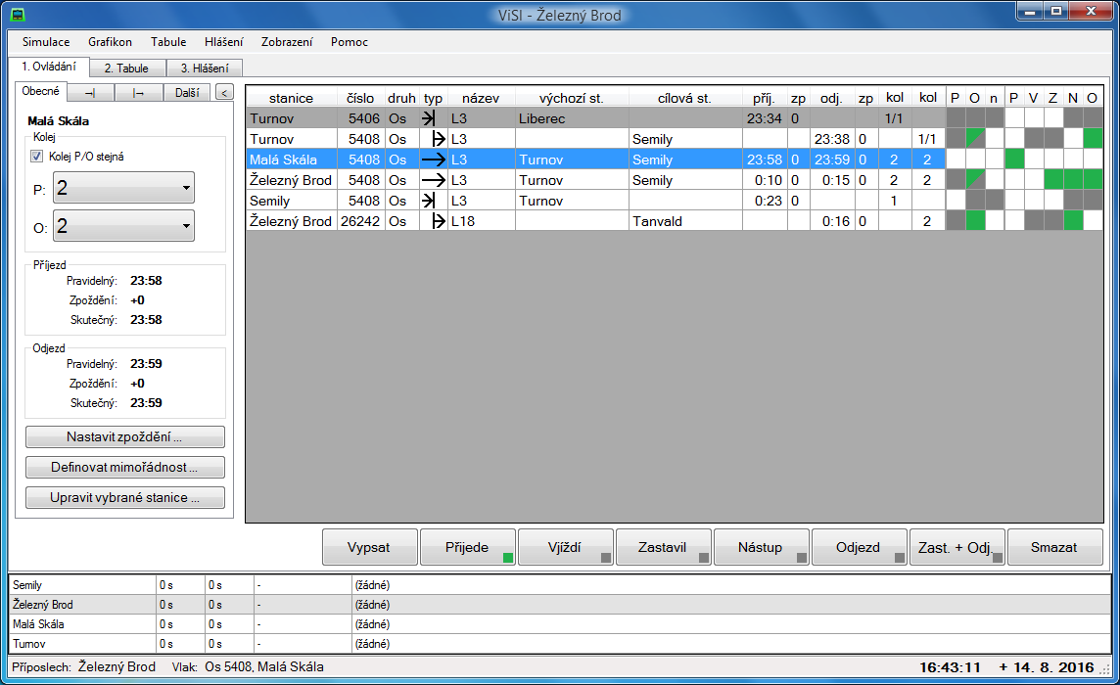Open the P track dropdown
This screenshot has width=1120, height=685.
click(x=123, y=188)
